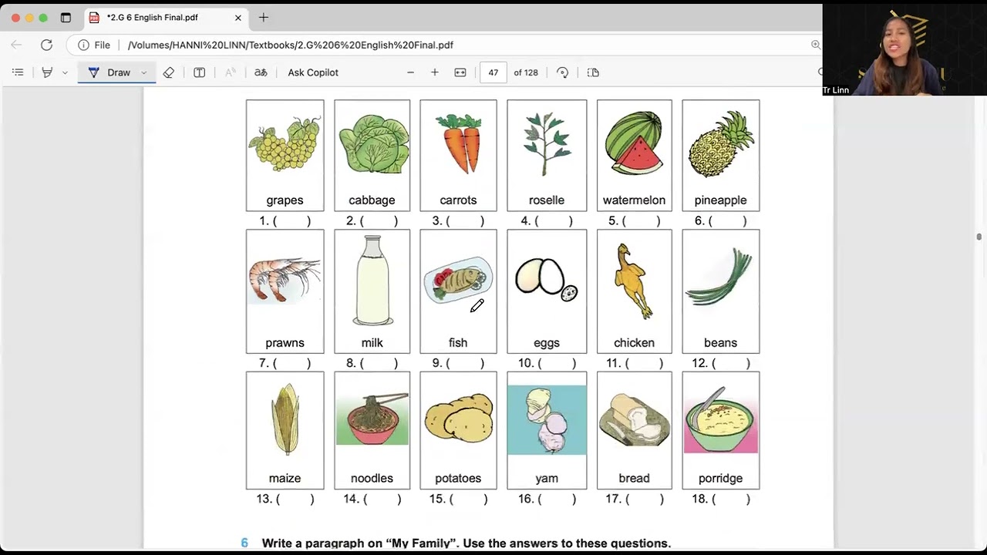Click the prawns picture
The height and width of the screenshot is (555, 987).
coord(285,281)
